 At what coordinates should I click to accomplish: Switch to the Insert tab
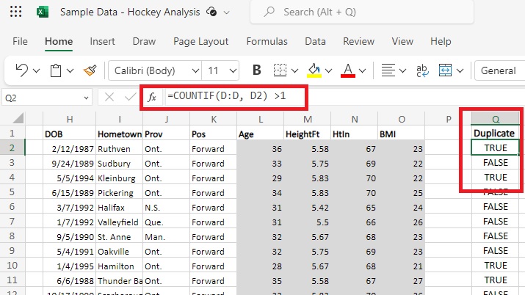click(102, 42)
